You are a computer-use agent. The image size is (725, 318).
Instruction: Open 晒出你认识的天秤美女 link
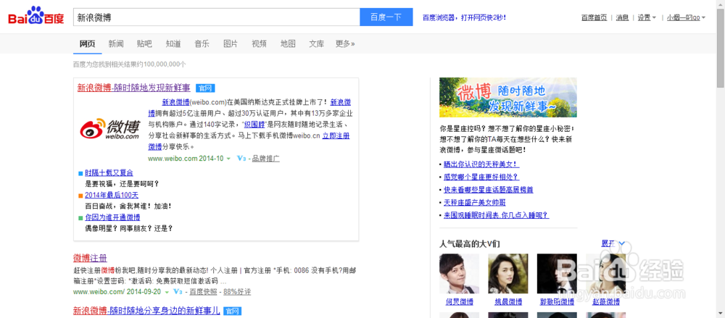[x=482, y=164]
